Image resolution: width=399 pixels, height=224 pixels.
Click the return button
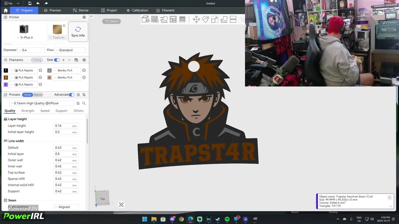point(112,21)
